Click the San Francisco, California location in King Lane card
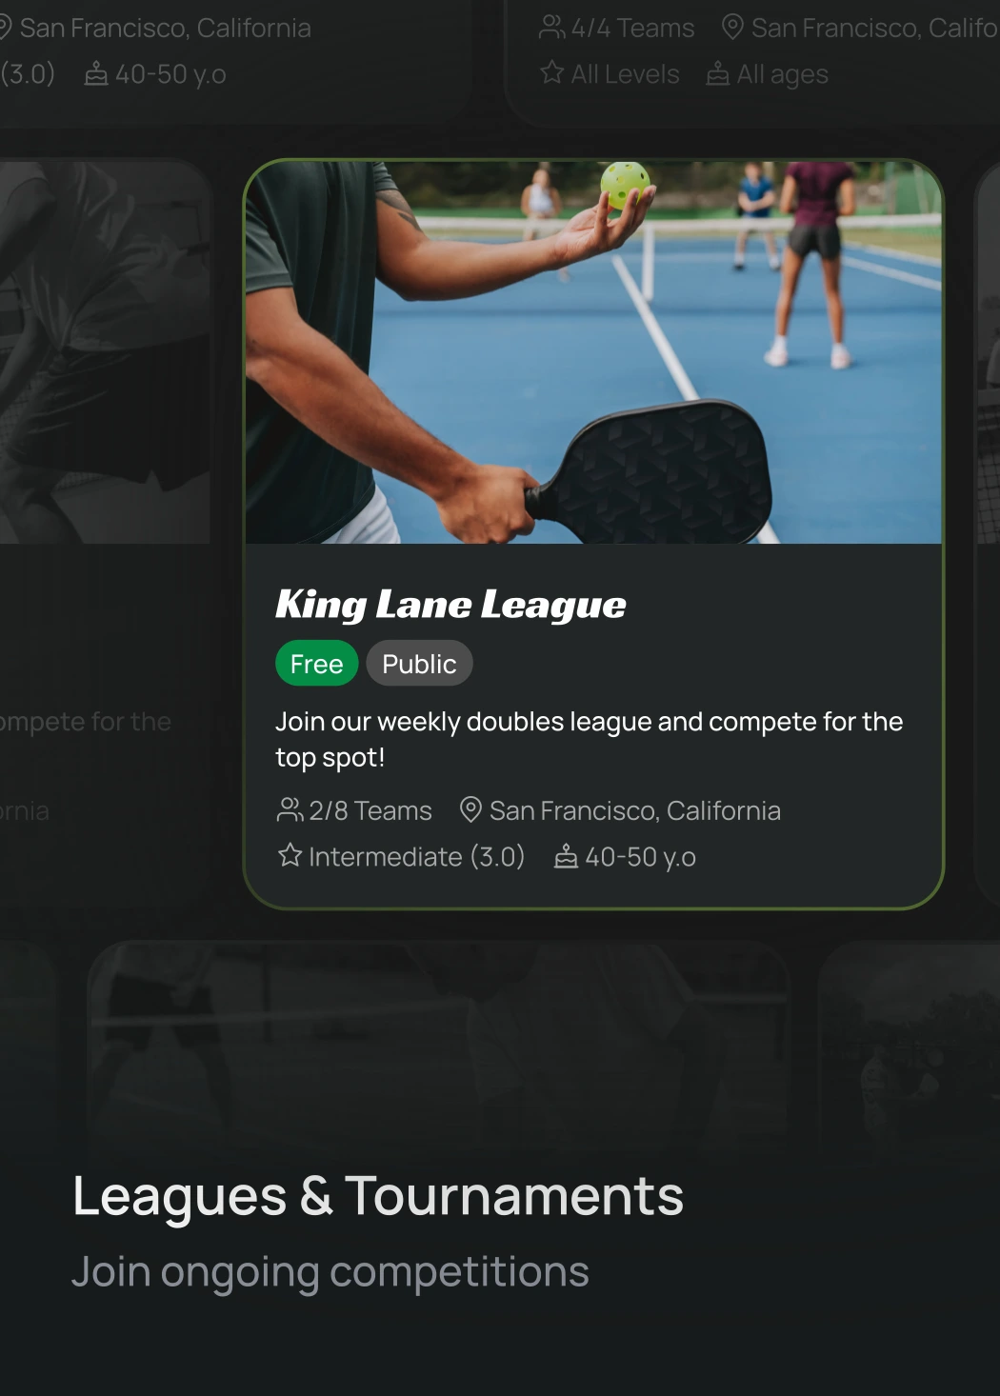 click(x=635, y=810)
